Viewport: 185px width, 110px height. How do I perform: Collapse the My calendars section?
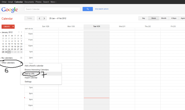click(1, 58)
